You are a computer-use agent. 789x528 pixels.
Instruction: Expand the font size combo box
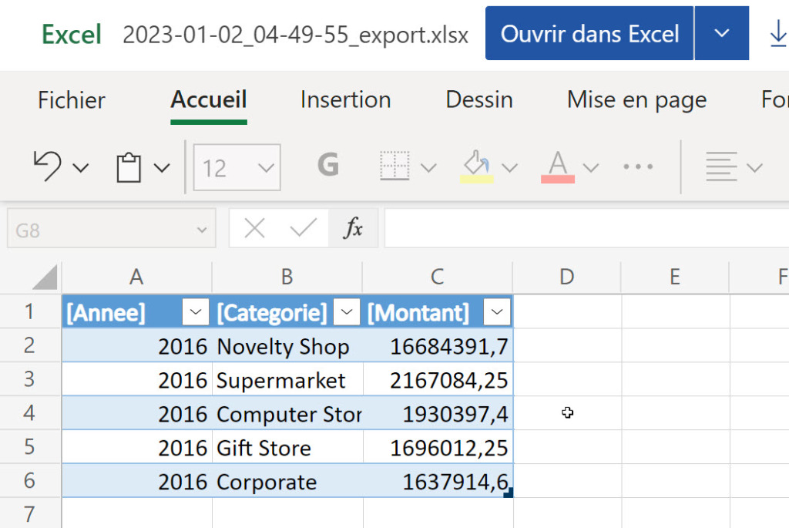coord(264,166)
